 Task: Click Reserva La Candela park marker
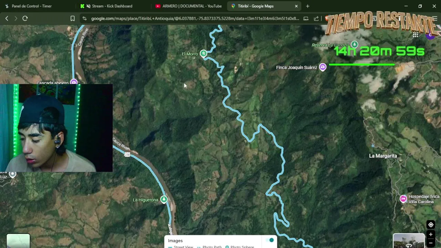click(x=355, y=44)
